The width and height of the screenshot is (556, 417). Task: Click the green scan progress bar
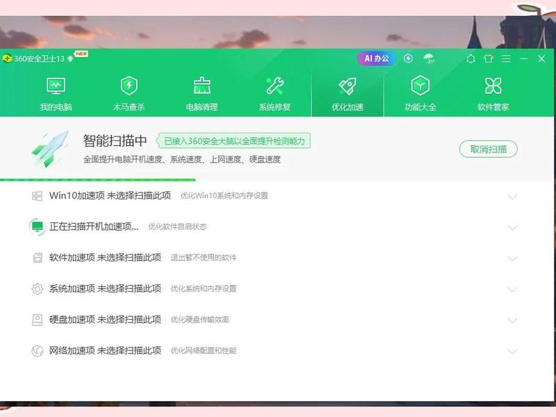coord(98,180)
